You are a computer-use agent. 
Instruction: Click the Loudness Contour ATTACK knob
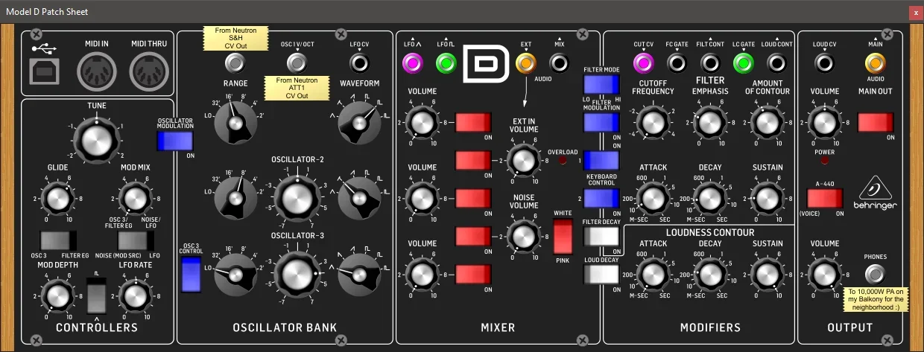pyautogui.click(x=654, y=273)
